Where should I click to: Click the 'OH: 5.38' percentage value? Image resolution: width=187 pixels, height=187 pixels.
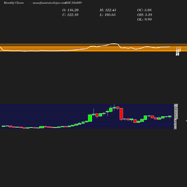point(144,15)
